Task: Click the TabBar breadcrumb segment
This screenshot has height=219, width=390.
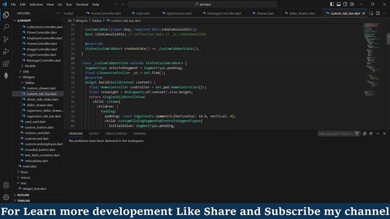Action: (x=96, y=21)
